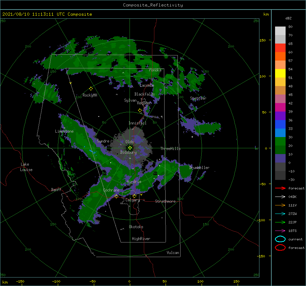Click the Sundre city label

[103, 141]
